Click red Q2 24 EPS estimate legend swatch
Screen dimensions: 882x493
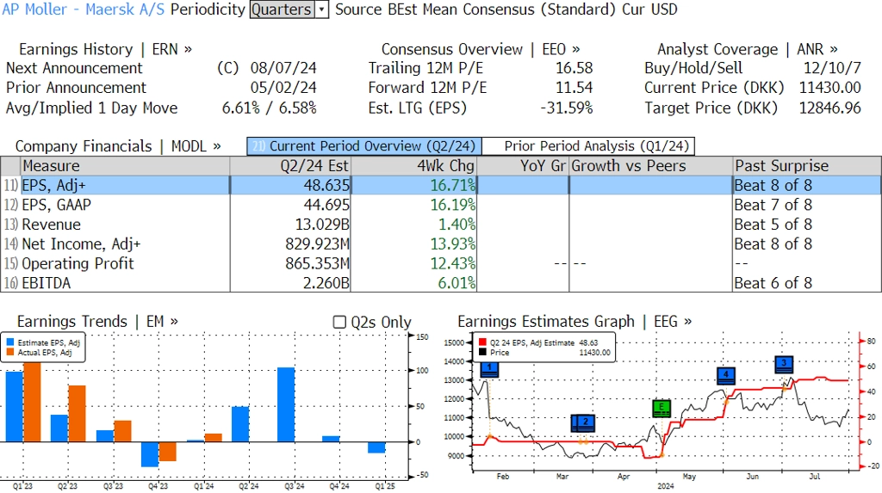tap(482, 342)
